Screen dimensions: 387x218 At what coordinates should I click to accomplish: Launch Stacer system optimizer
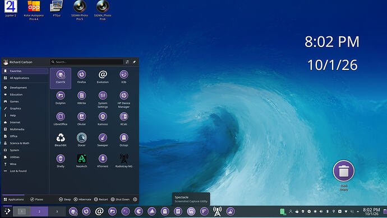click(81, 140)
